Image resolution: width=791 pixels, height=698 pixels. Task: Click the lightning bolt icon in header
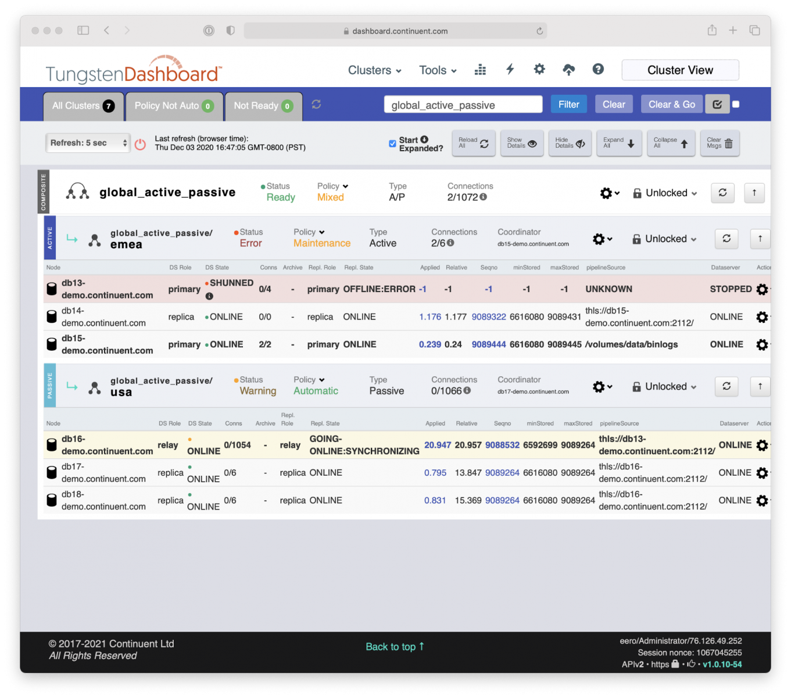[x=510, y=70]
